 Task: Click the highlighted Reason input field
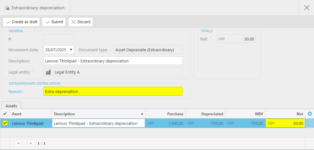(x=113, y=91)
